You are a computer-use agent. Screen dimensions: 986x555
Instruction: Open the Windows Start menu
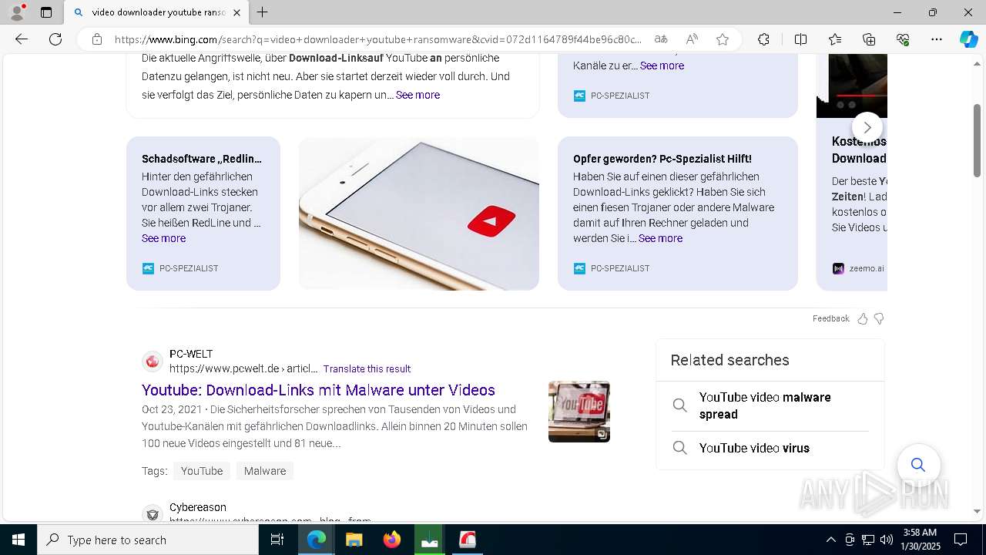18,540
